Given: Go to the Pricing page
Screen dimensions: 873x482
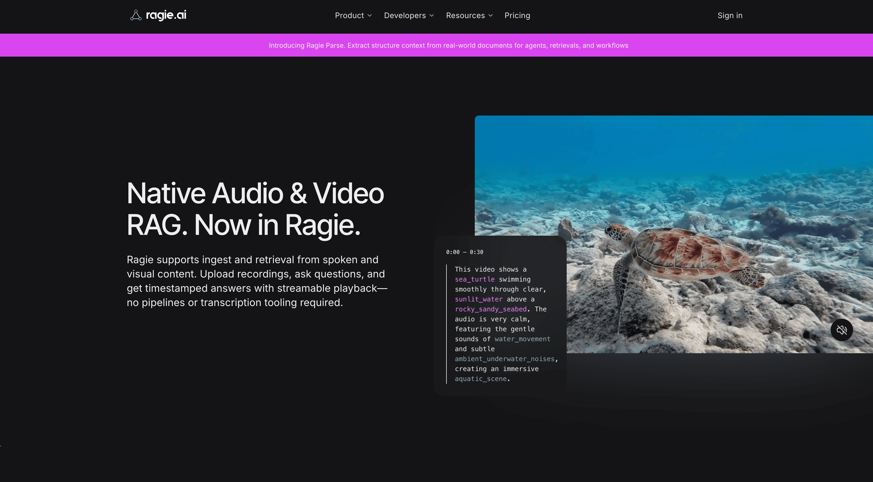Looking at the screenshot, I should 517,16.
